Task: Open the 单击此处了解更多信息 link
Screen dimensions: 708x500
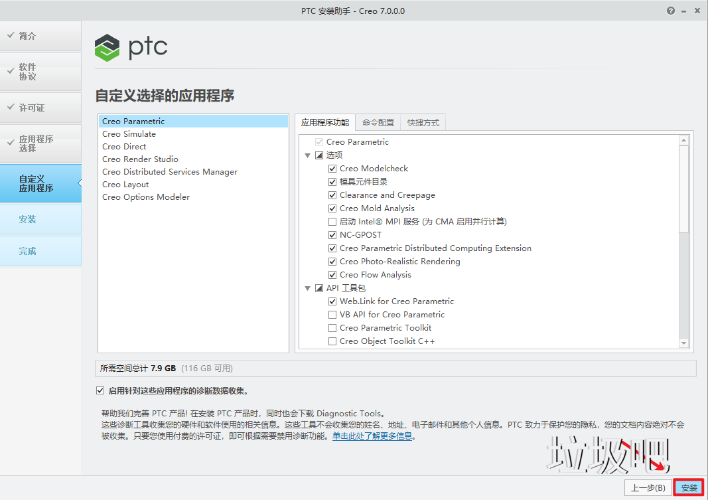Action: (372, 436)
